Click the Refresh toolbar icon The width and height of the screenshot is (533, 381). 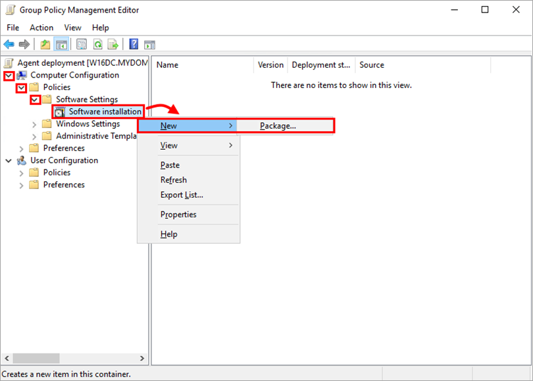[x=97, y=44]
